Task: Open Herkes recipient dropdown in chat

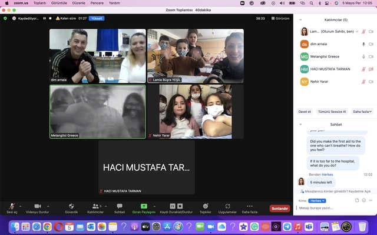Action: pos(318,200)
